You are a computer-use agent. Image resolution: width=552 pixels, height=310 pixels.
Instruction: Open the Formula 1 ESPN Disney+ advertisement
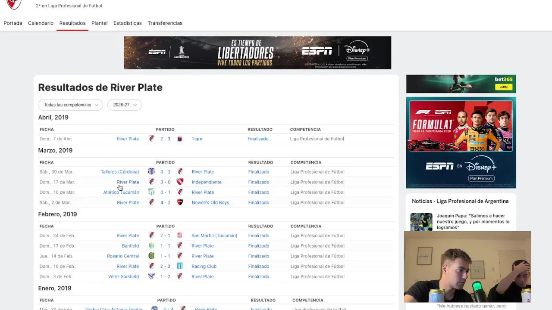pyautogui.click(x=461, y=143)
